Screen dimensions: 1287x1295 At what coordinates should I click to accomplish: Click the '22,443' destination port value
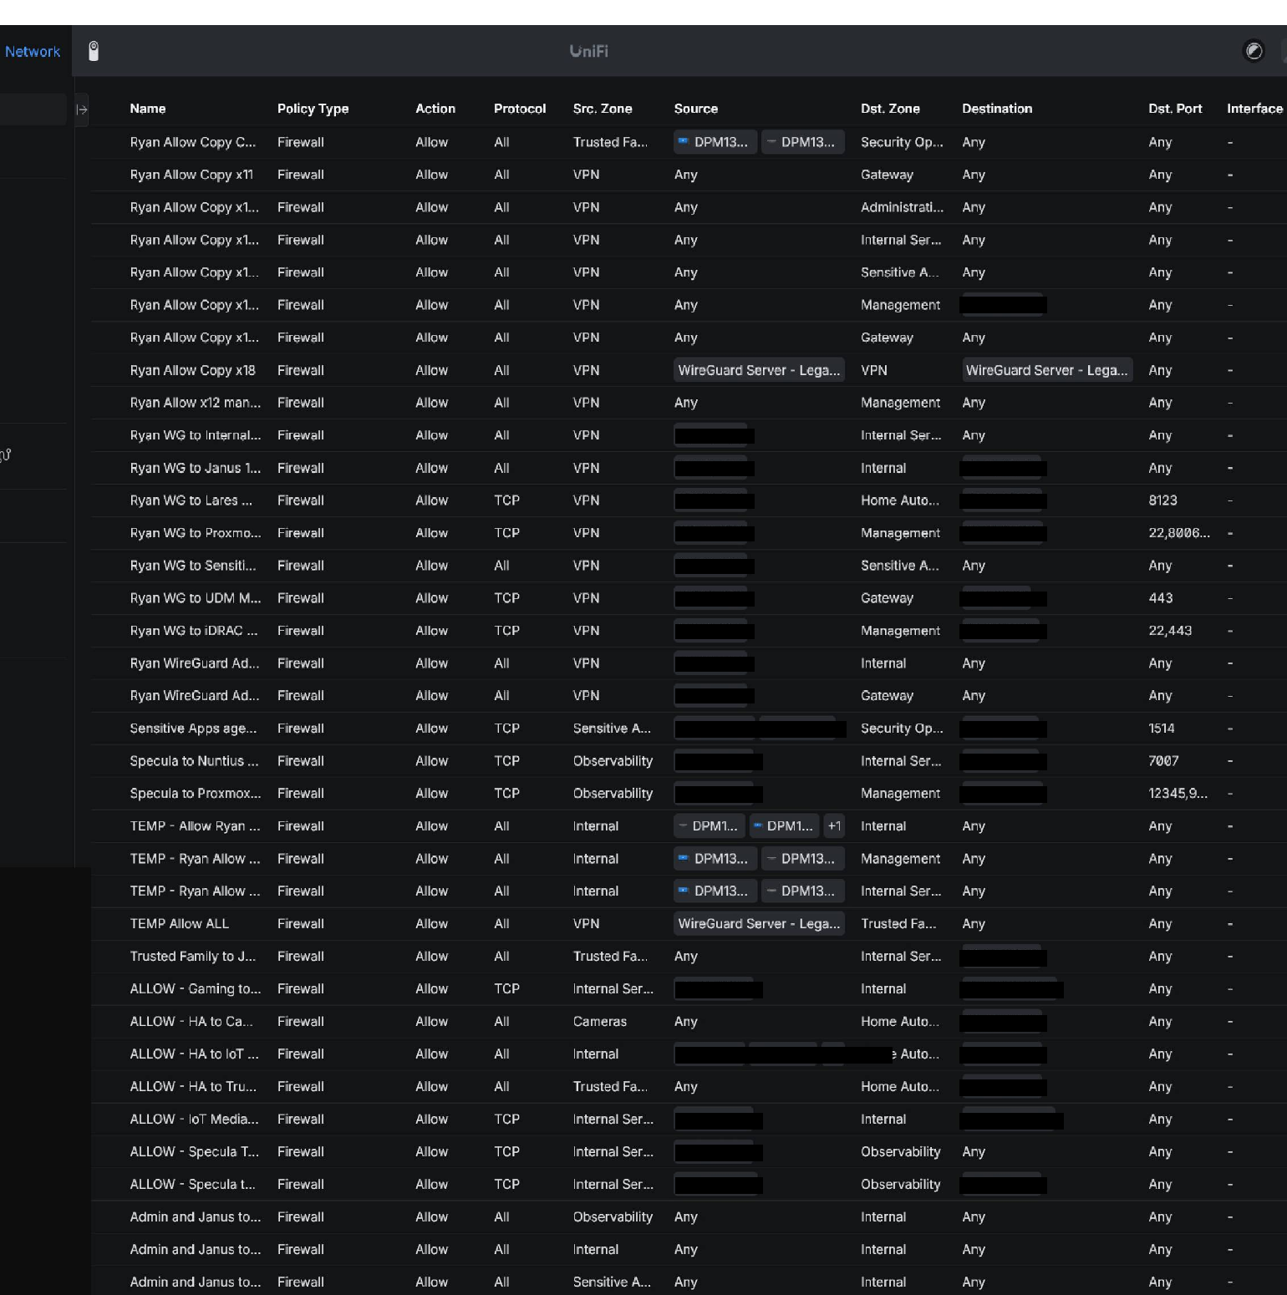1170,631
